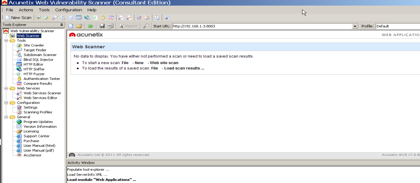Open the HTTP Sniffer globe toolbar icon
The height and width of the screenshot is (183, 420).
87,18
